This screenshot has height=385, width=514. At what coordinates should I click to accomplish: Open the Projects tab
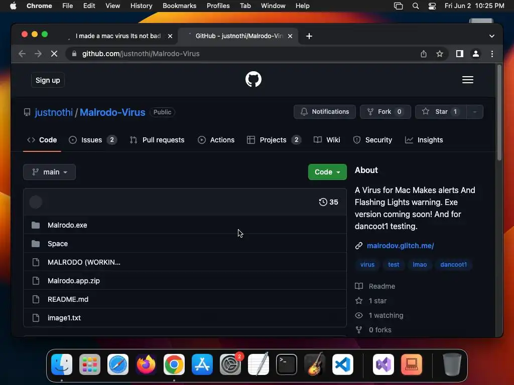coord(274,140)
